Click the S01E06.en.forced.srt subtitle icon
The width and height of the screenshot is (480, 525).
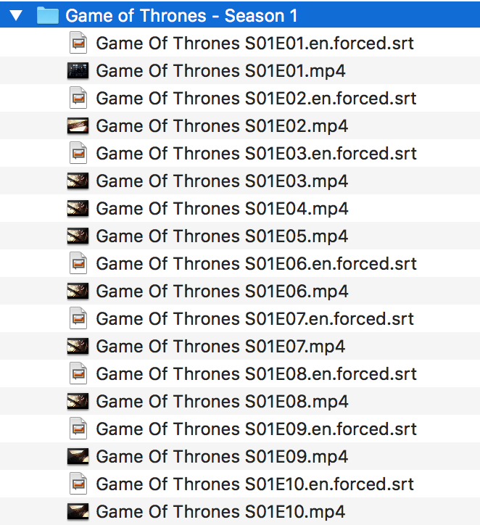tap(78, 263)
